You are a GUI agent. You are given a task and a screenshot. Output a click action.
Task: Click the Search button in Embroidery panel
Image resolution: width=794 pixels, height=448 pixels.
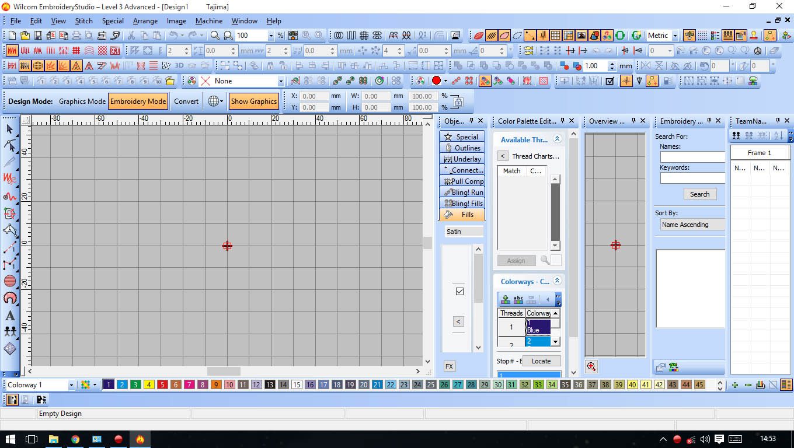699,194
